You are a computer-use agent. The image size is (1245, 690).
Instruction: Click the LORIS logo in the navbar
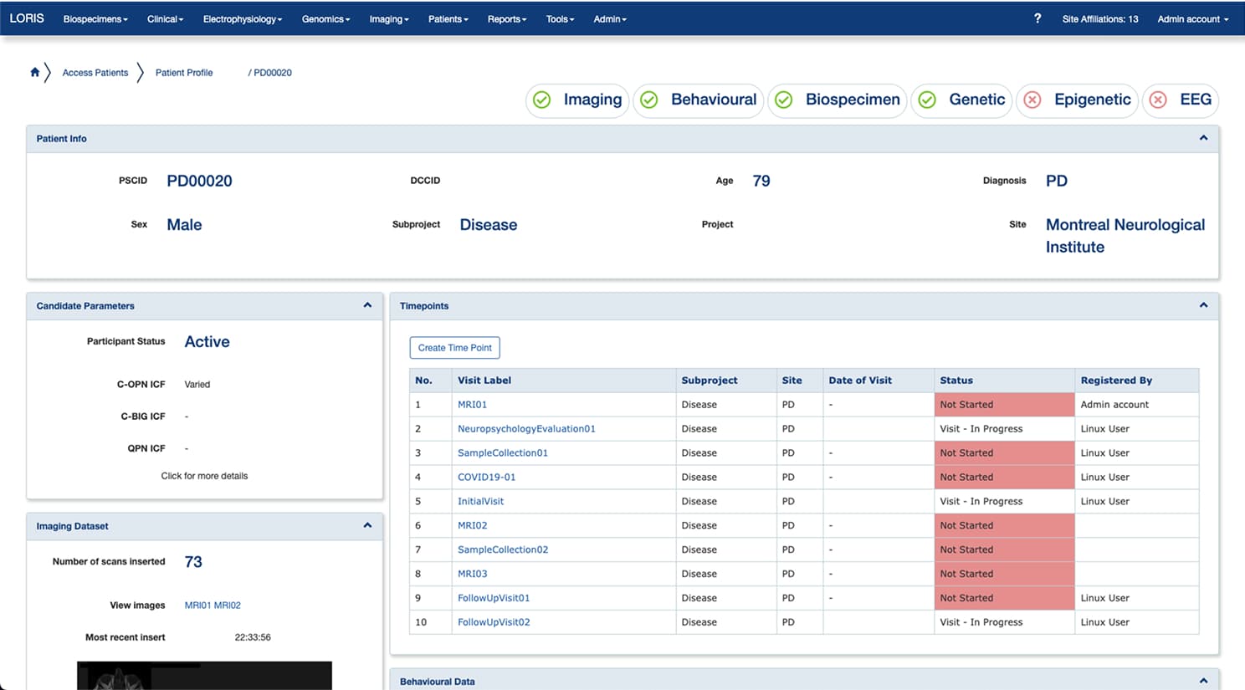(26, 18)
